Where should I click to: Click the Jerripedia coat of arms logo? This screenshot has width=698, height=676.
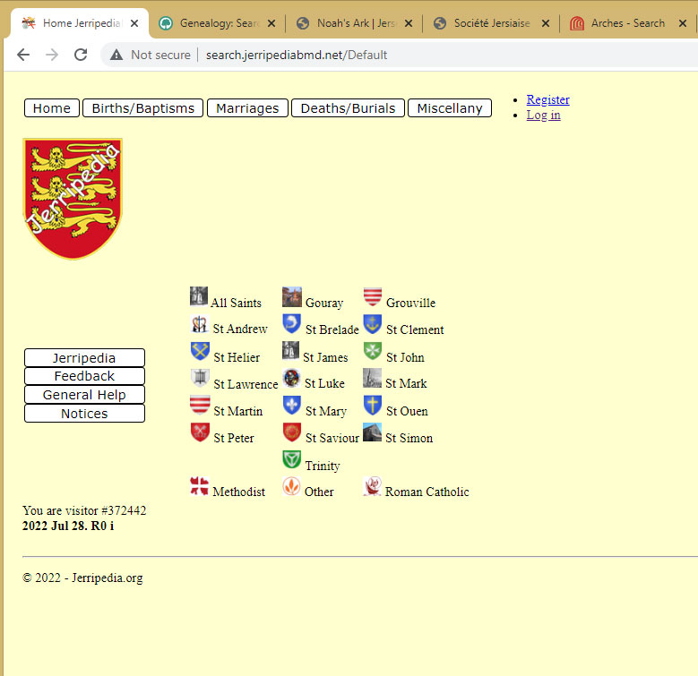pyautogui.click(x=73, y=199)
